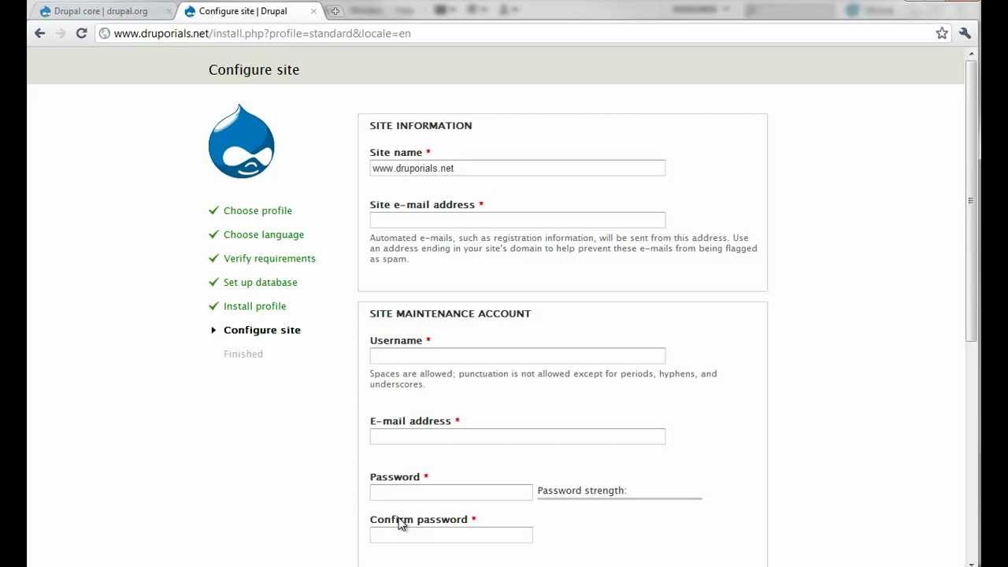Switch to Drupal core | drupal.org tab
This screenshot has width=1008, height=567.
coord(101,11)
